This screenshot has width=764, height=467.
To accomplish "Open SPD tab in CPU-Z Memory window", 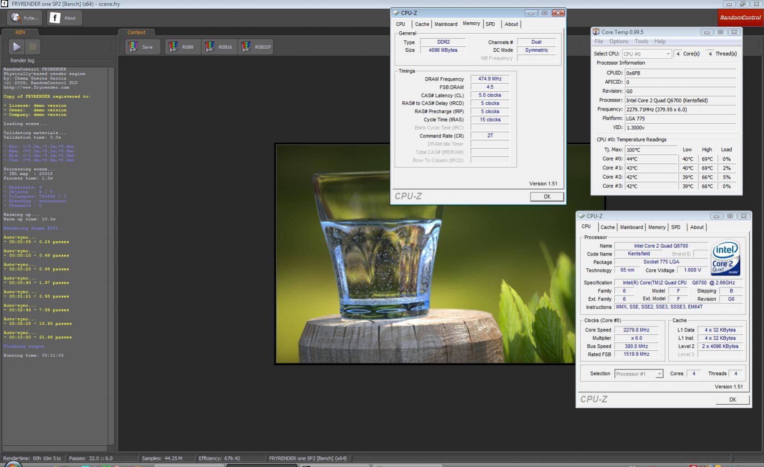I will pyautogui.click(x=491, y=24).
